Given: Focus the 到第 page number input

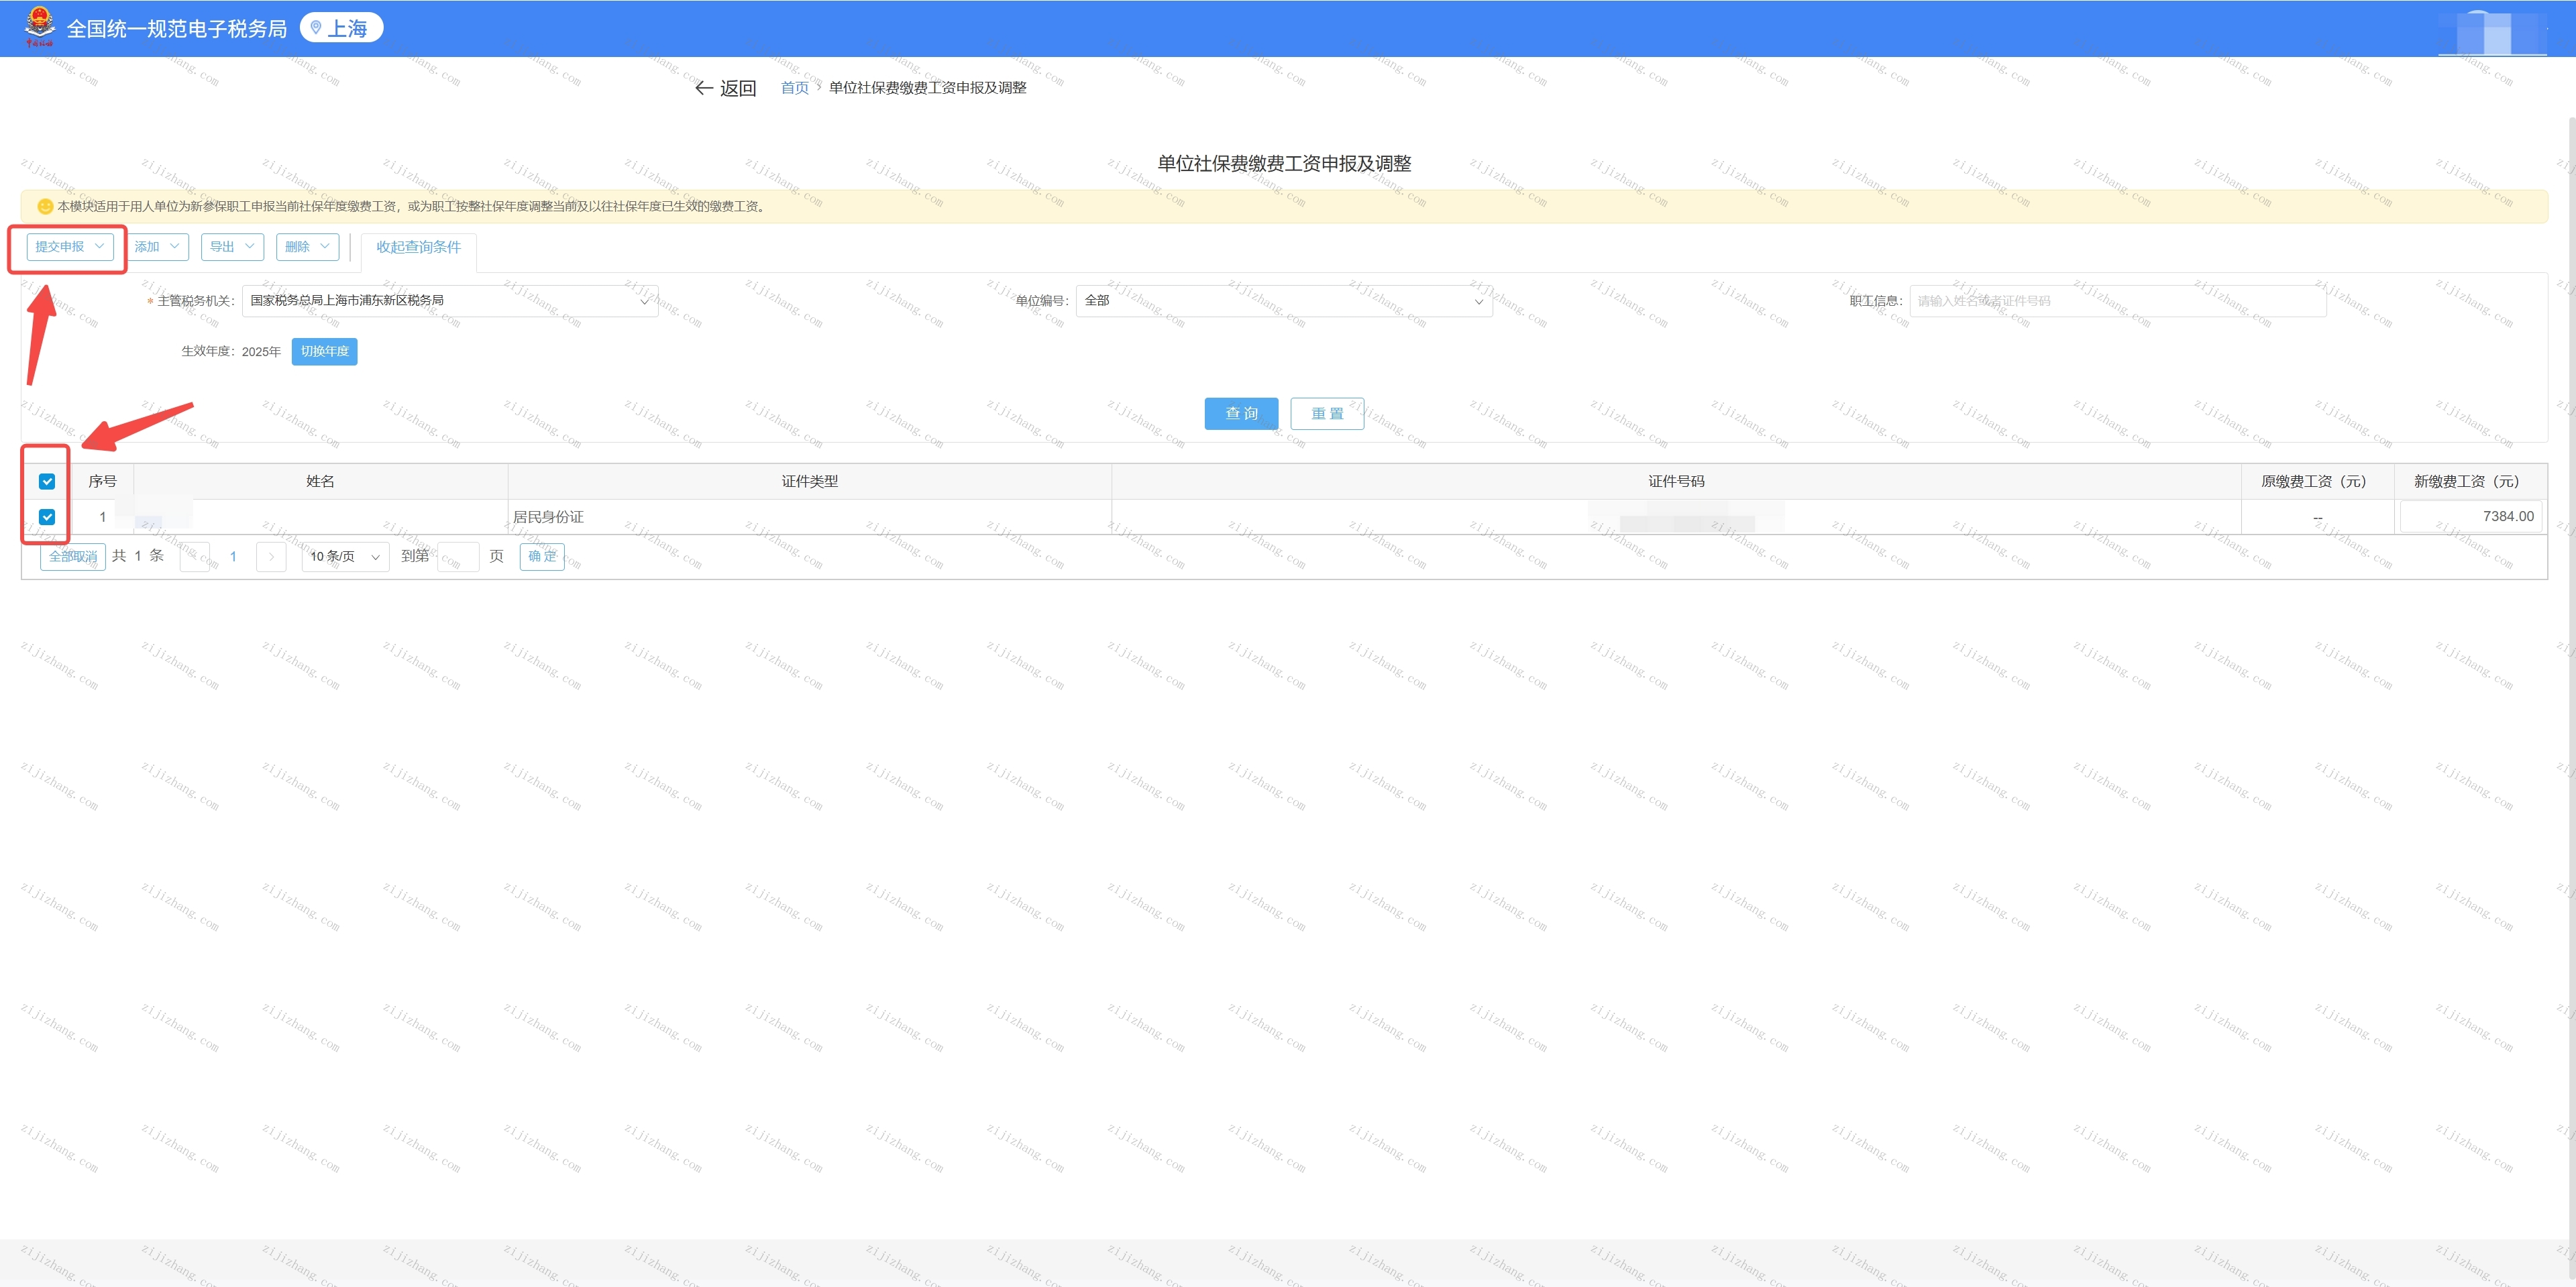Looking at the screenshot, I should point(458,557).
